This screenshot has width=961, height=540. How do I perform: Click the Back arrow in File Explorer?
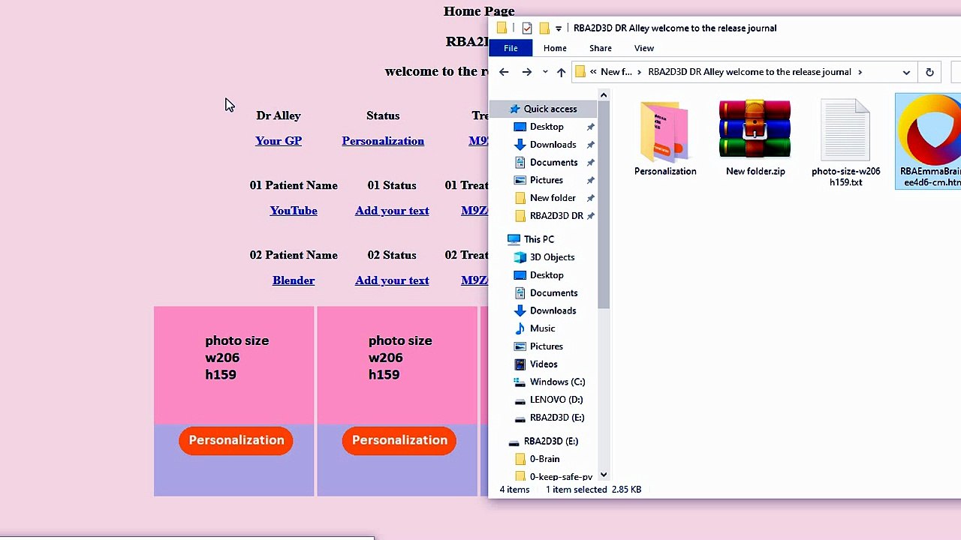(x=504, y=72)
